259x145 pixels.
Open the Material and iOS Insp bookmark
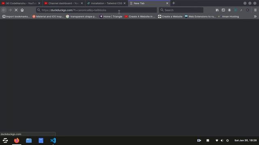[x=48, y=17]
